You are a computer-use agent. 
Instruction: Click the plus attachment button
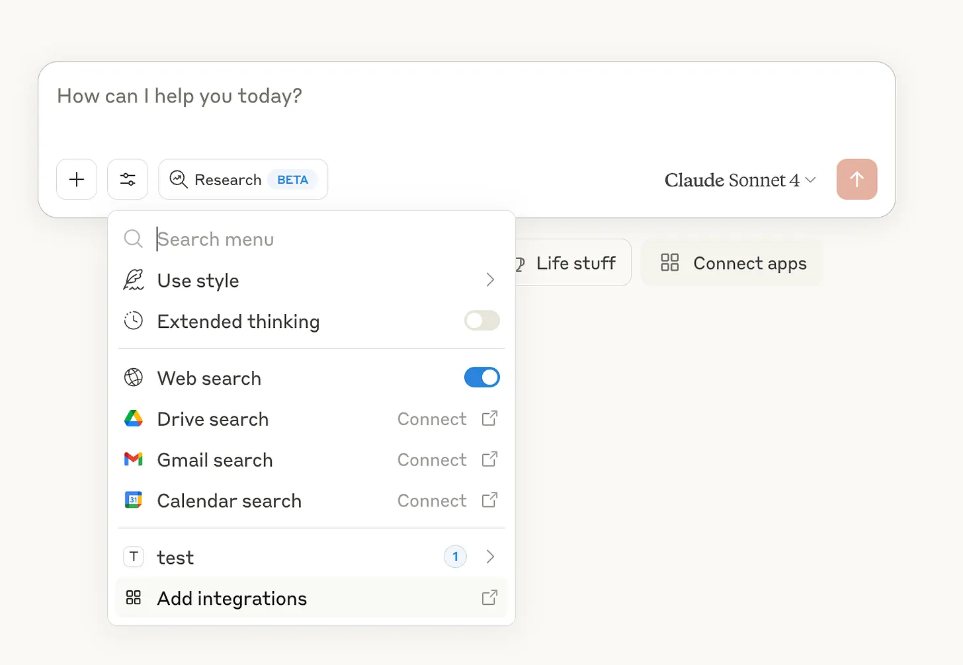77,179
